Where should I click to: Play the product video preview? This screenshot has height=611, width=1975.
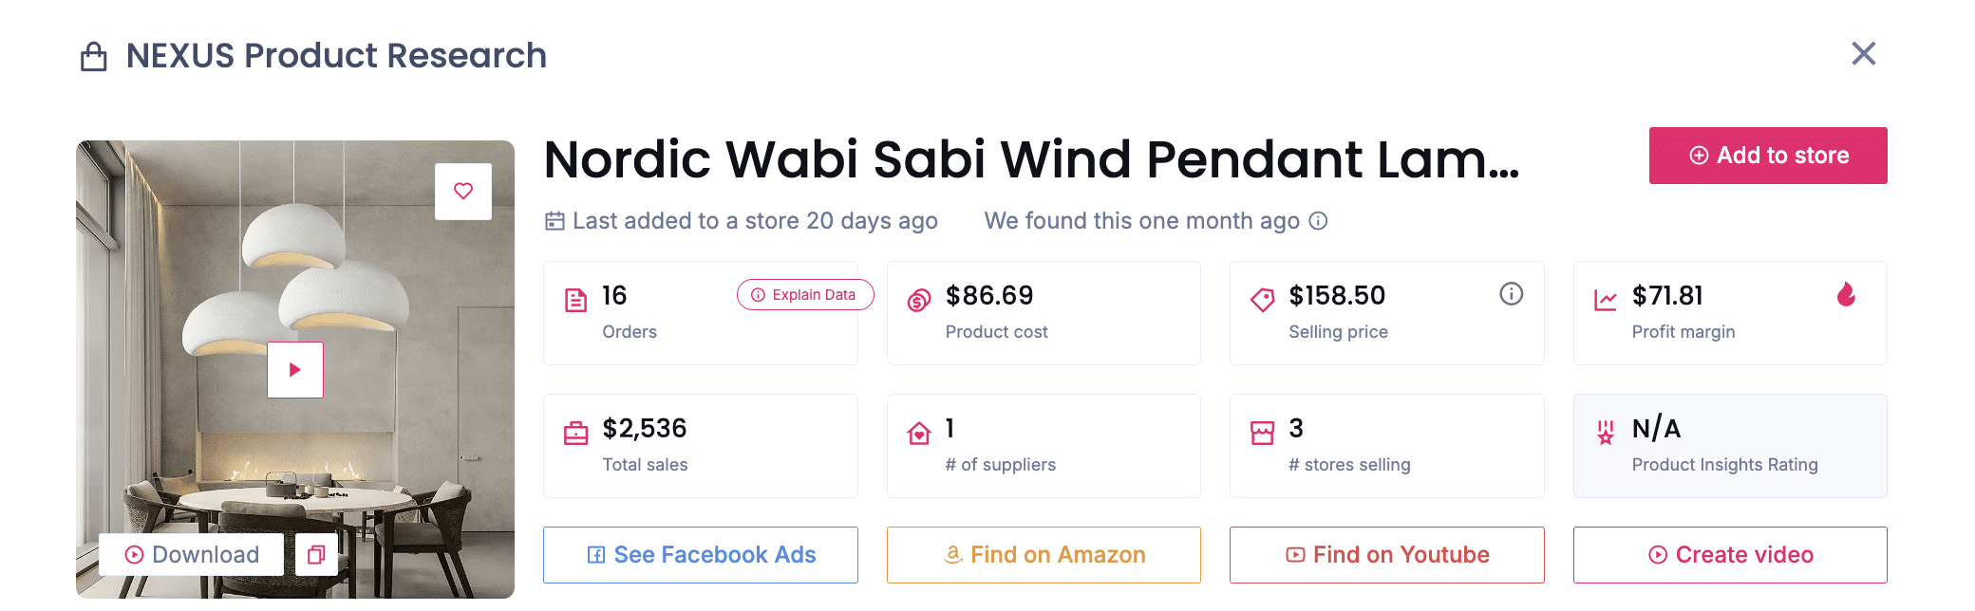tap(295, 370)
